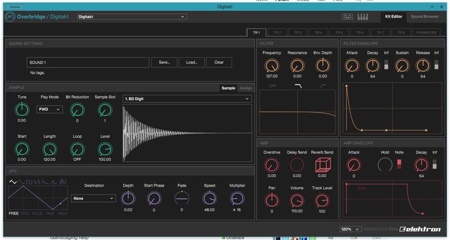This screenshot has width=450, height=240.
Task: Click the LFO Speed knob
Action: pyautogui.click(x=209, y=198)
